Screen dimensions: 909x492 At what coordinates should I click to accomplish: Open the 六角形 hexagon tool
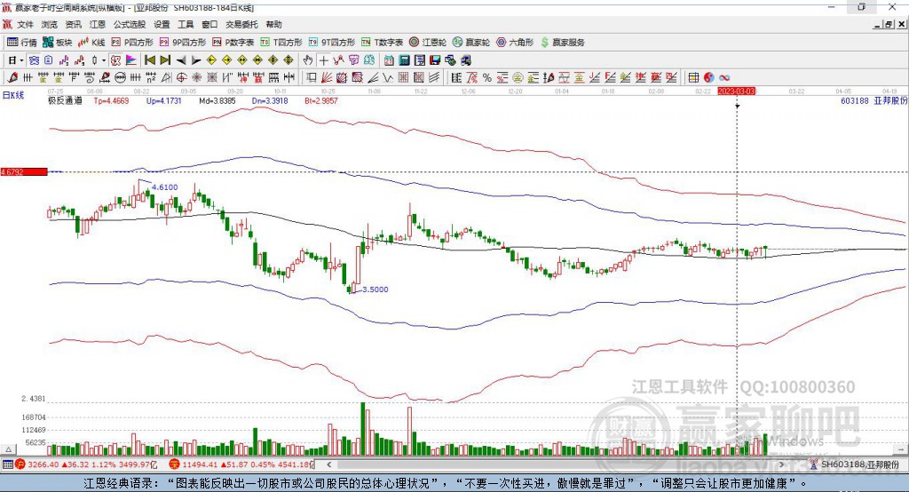pos(515,43)
